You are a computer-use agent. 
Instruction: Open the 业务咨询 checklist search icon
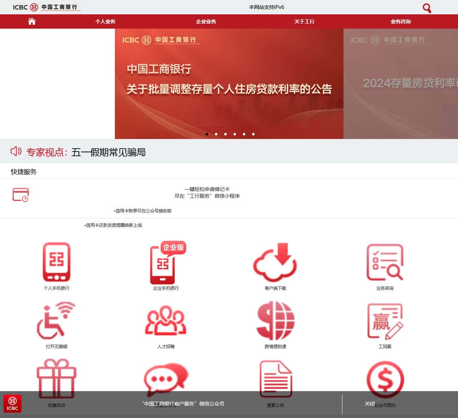[x=385, y=262]
